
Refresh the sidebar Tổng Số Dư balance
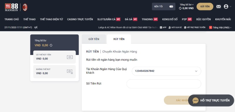51,45
